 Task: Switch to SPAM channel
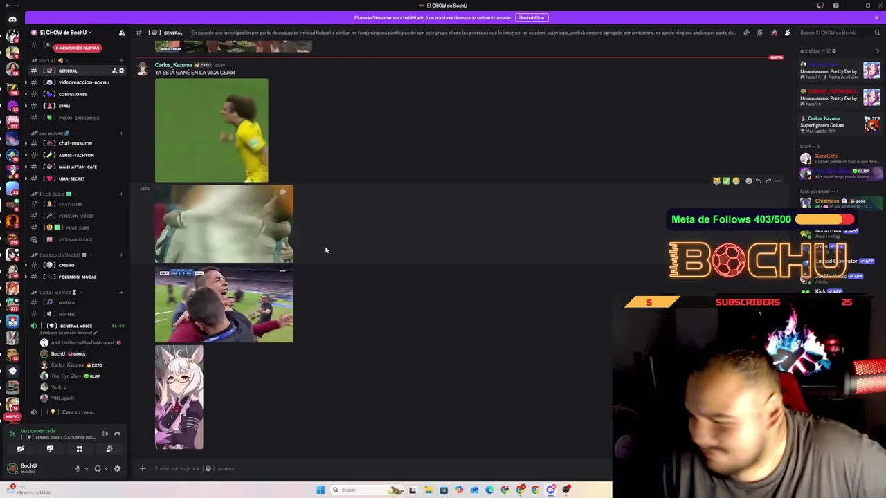76,106
